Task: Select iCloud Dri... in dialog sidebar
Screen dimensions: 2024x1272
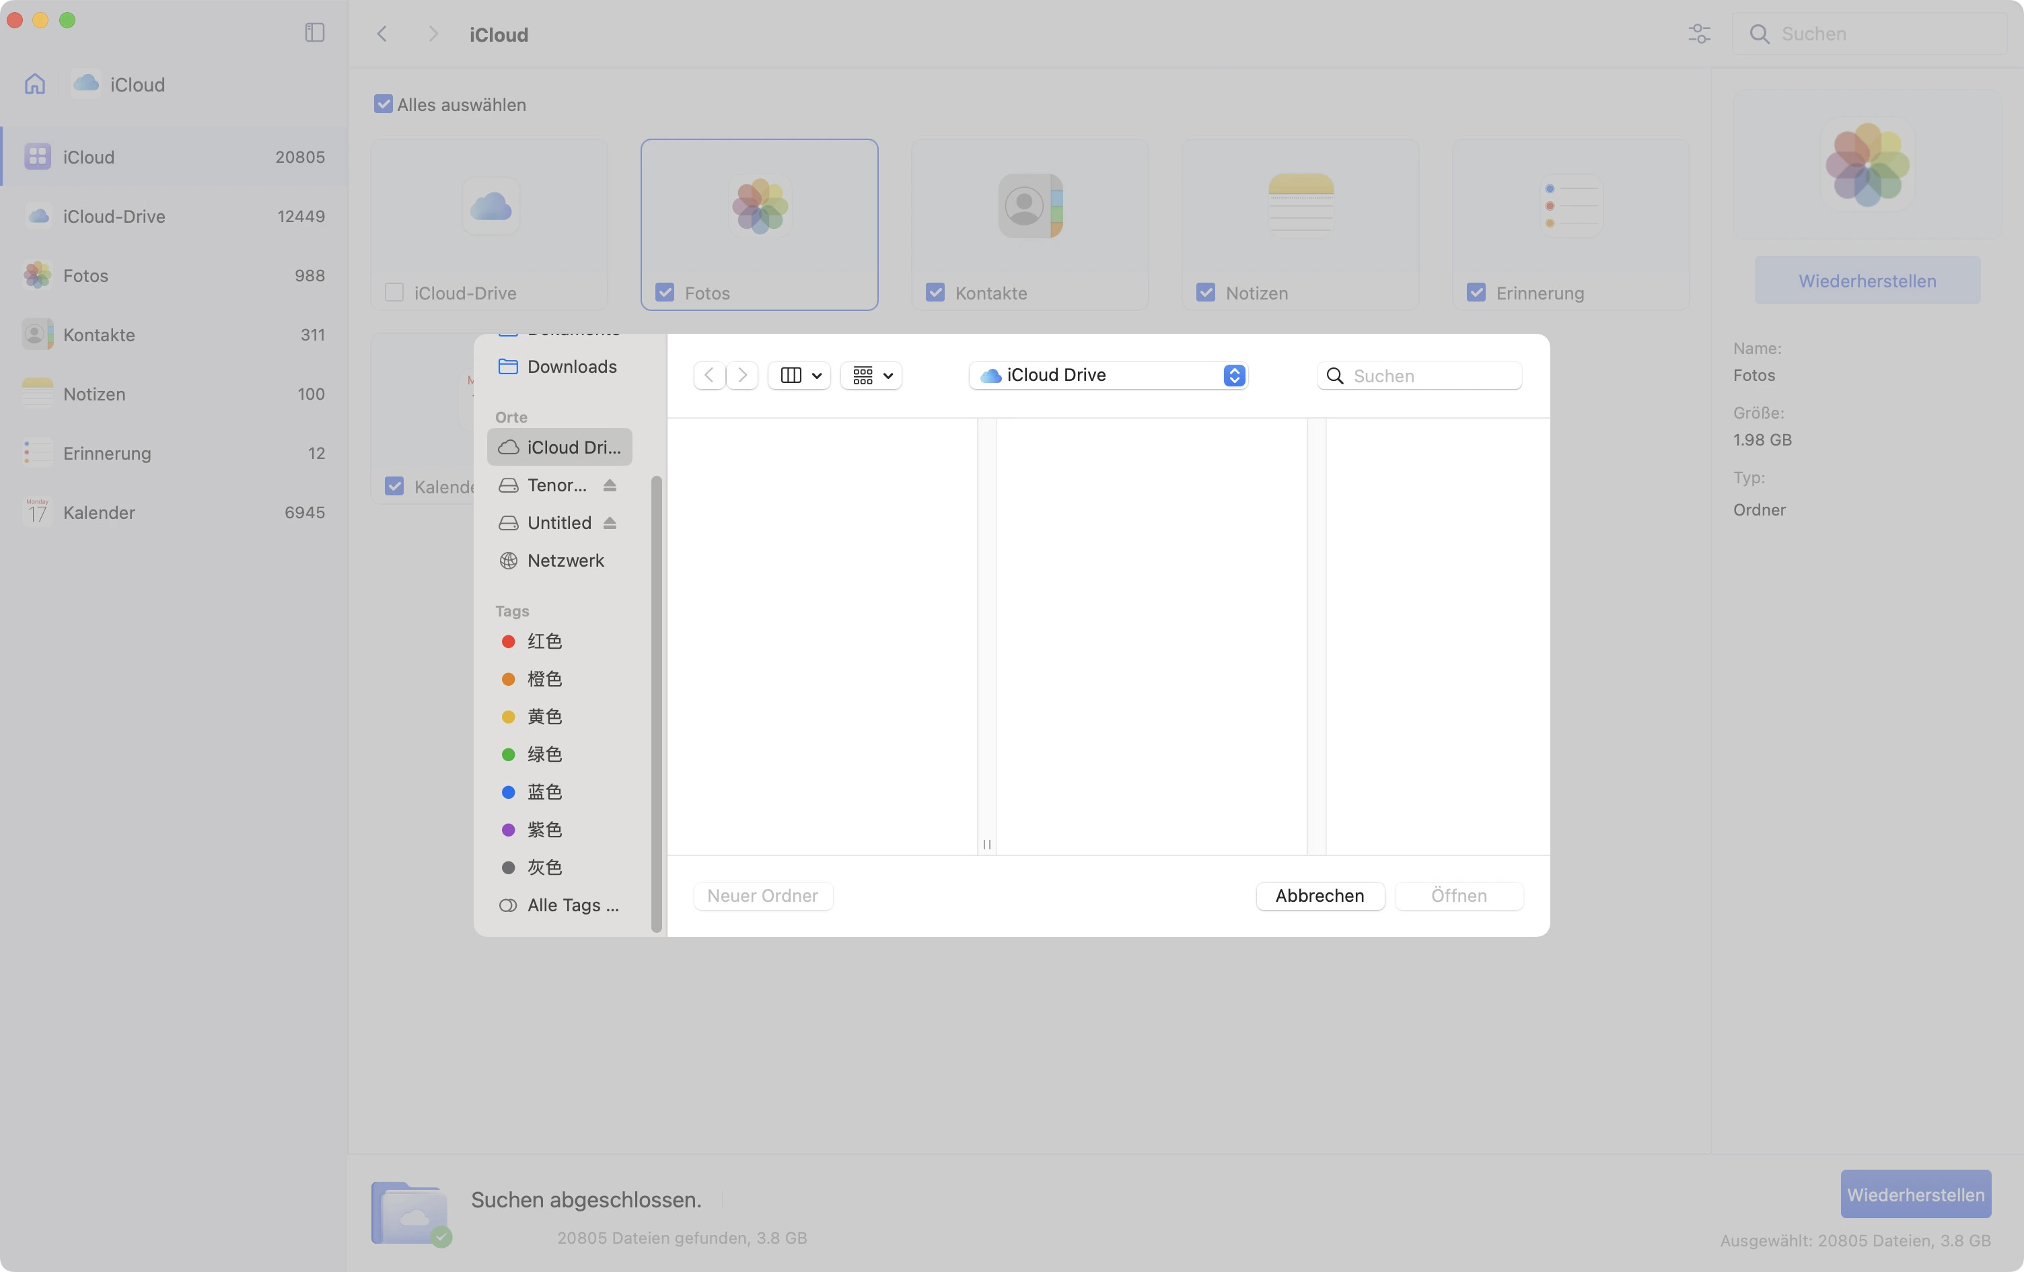Action: coord(559,448)
